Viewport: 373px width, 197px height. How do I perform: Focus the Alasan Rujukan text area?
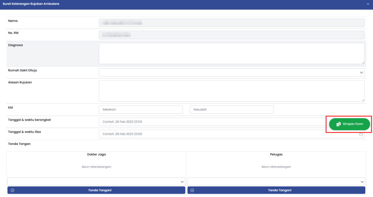click(231, 91)
